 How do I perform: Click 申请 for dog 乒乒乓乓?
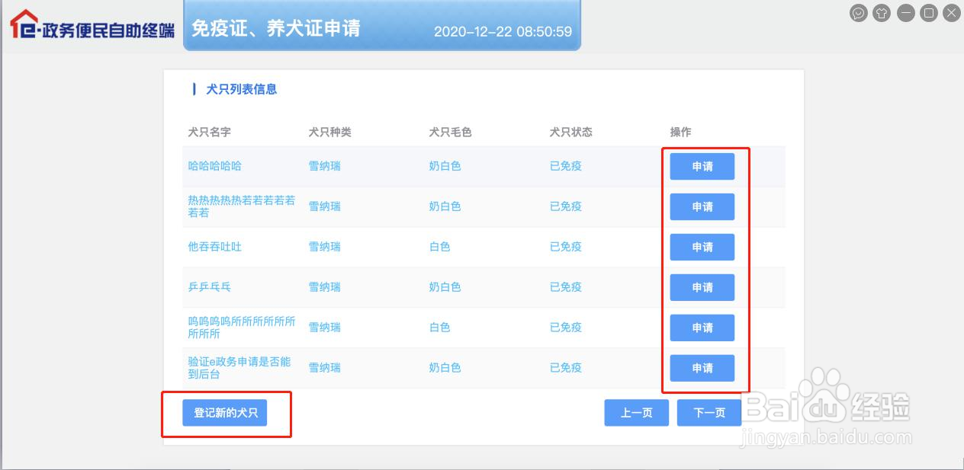tap(702, 287)
